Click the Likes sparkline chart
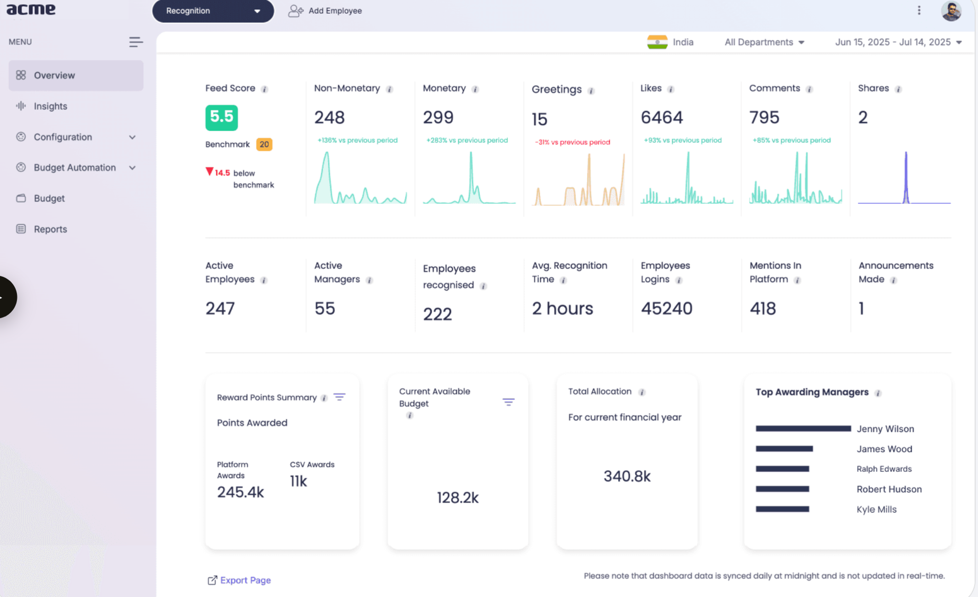978x597 pixels. (x=687, y=177)
